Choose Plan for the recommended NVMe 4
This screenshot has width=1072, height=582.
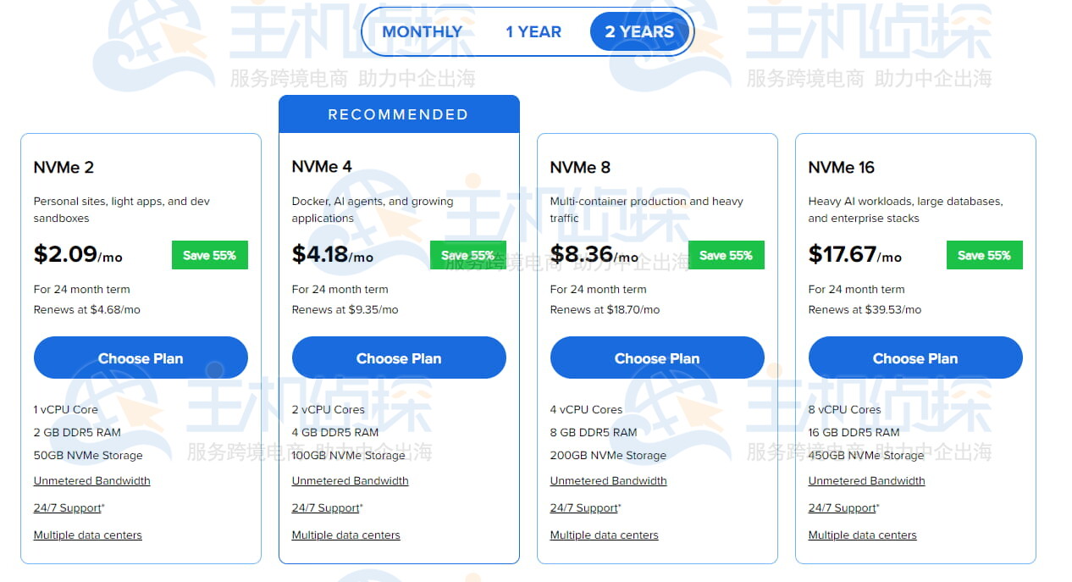(399, 358)
